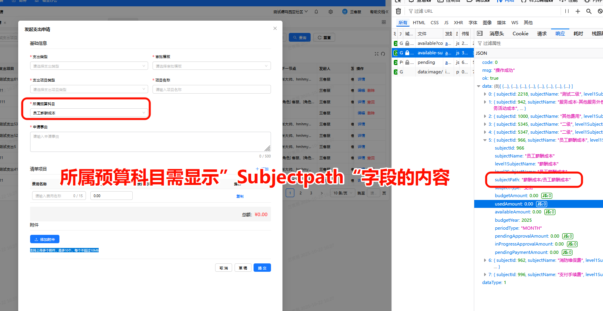The height and width of the screenshot is (311, 603).
Task: Switch to the 耗时 tab
Action: point(578,33)
